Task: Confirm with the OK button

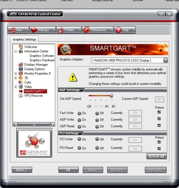Action: point(68,170)
